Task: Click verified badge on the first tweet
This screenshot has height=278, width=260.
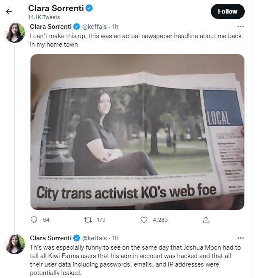Action: coord(77,27)
